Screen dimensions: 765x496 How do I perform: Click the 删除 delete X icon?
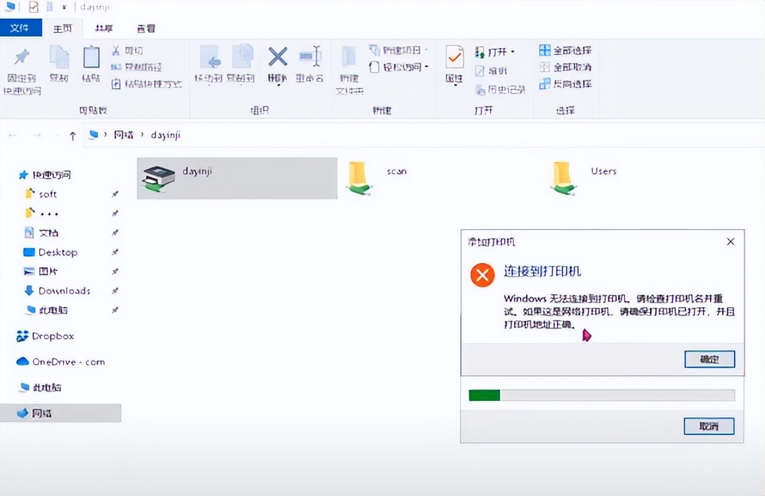coord(277,57)
